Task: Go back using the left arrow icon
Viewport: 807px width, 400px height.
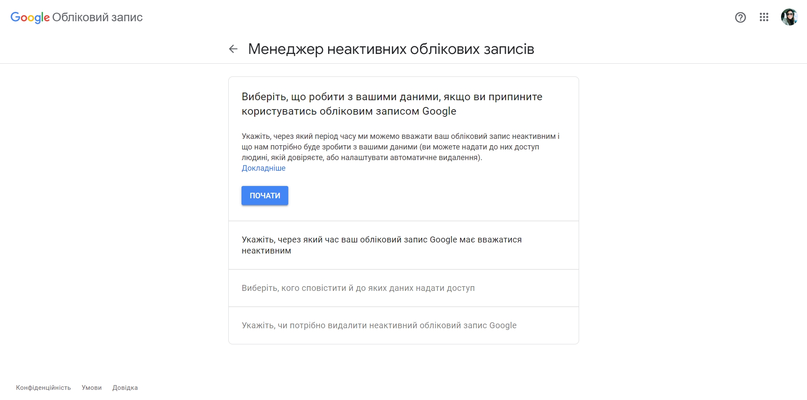Action: [x=233, y=49]
